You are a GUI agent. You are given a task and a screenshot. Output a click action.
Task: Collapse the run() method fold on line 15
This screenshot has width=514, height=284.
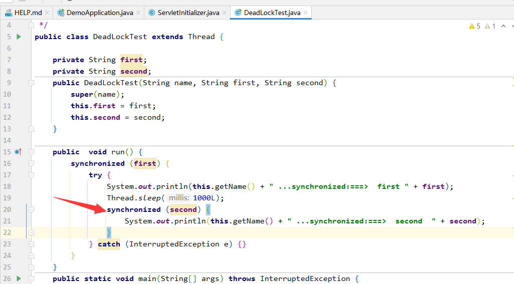31,152
